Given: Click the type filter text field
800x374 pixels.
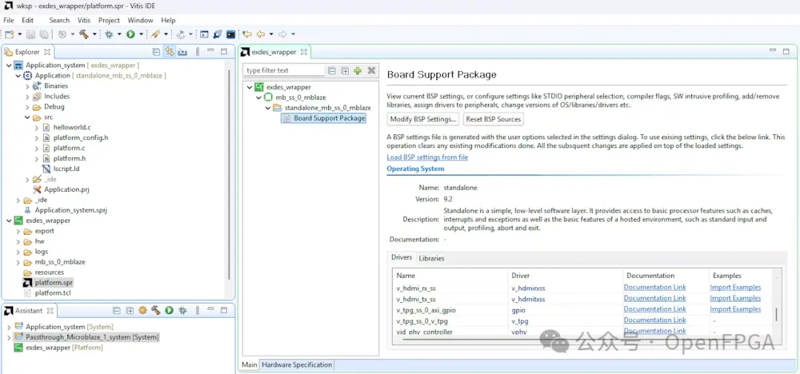Looking at the screenshot, I should click(x=284, y=70).
